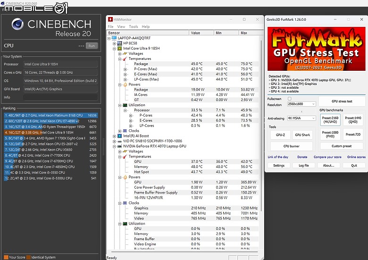
Task: Open the Custom preset option
Action: tap(342, 146)
